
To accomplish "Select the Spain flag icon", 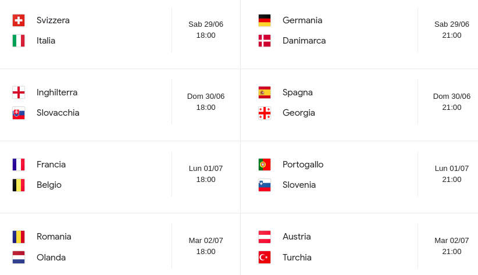I will point(265,92).
